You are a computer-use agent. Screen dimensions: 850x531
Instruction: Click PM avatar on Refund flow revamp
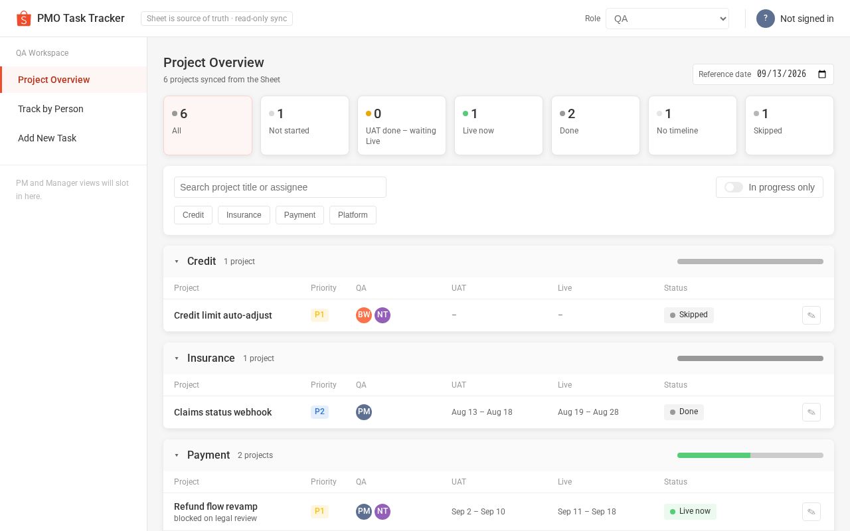pyautogui.click(x=364, y=512)
